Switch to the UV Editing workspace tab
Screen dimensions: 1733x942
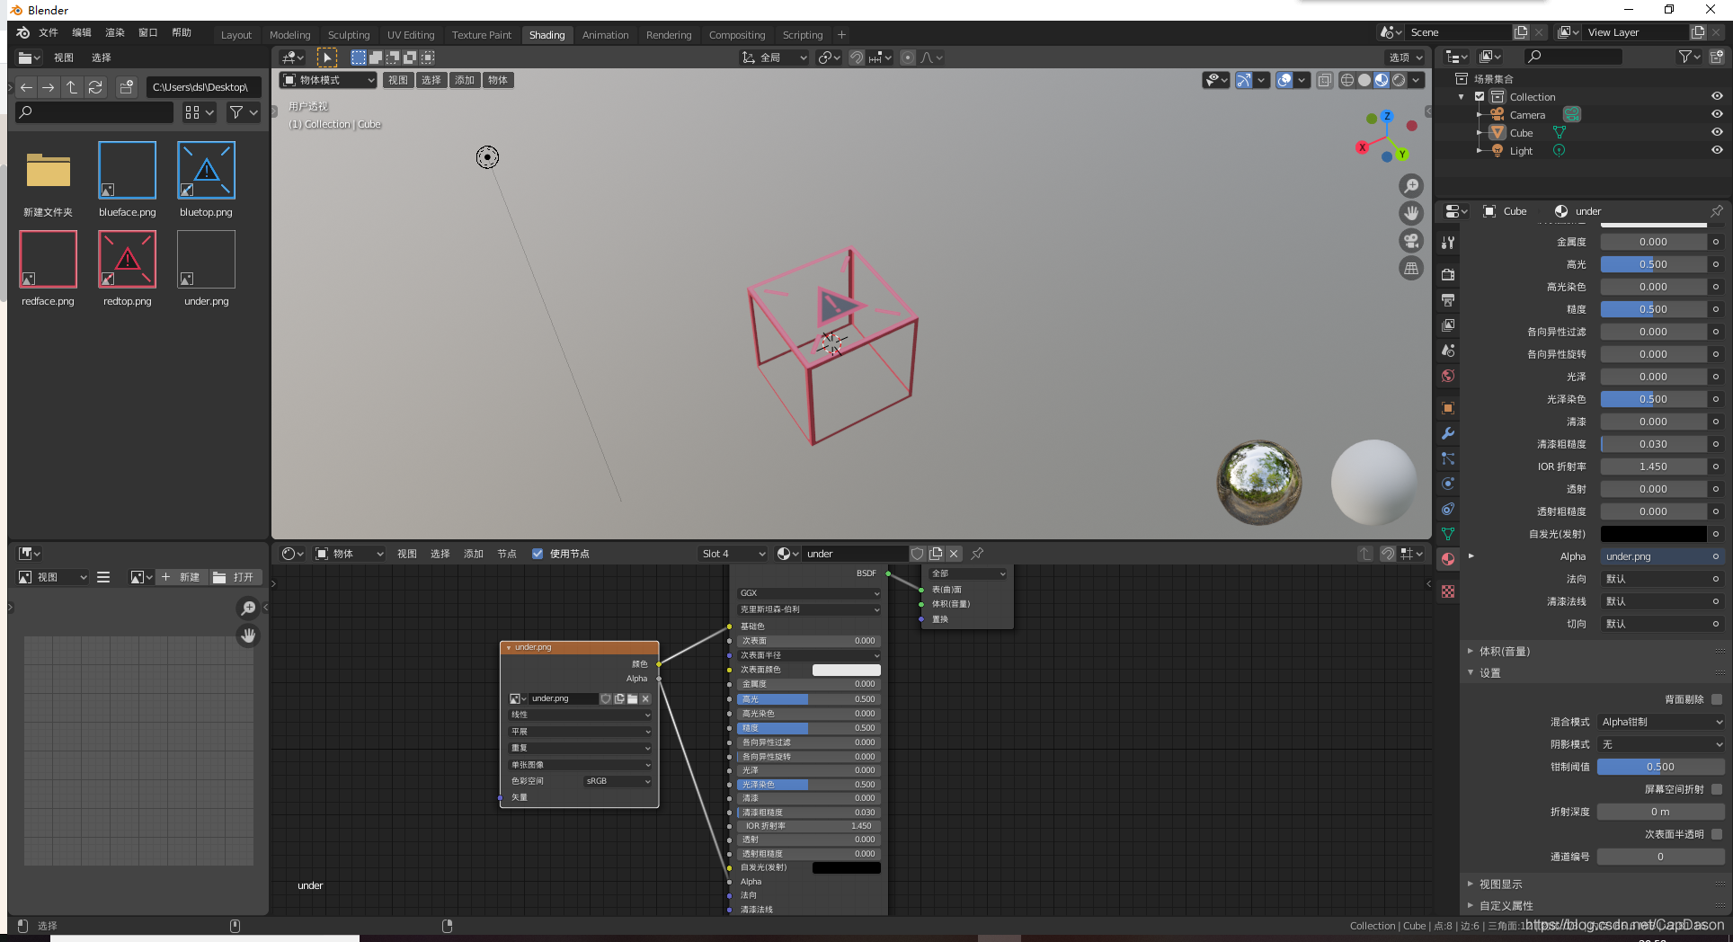(411, 35)
